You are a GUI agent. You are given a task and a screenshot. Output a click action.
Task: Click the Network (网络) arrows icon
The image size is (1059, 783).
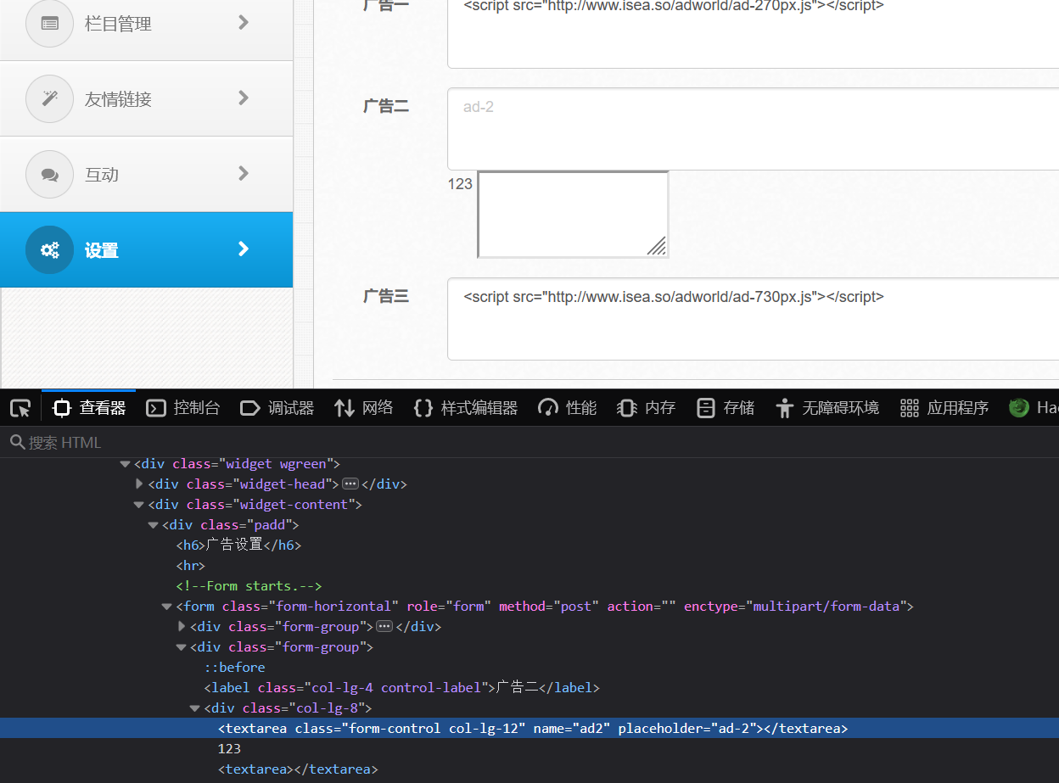[x=344, y=408]
